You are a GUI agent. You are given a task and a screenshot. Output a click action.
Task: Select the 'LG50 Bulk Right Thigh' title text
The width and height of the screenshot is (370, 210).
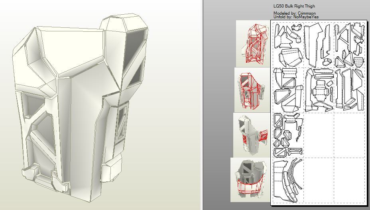[294, 6]
